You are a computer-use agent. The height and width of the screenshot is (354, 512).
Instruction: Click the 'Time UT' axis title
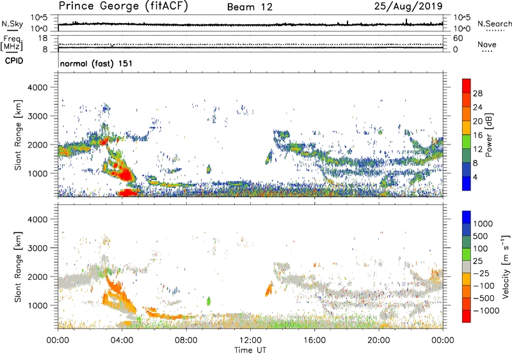[250, 350]
